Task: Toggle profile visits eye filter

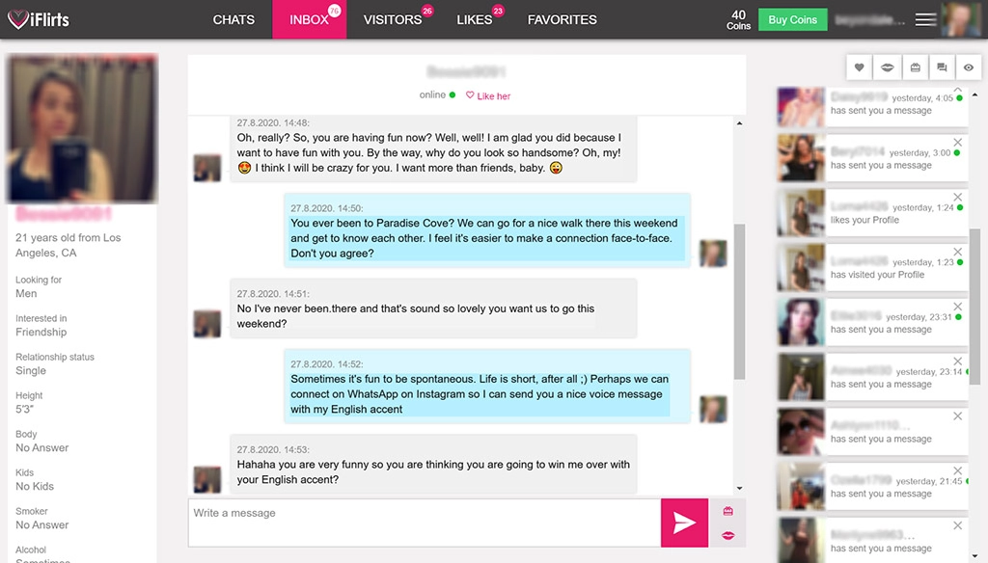Action: tap(969, 67)
